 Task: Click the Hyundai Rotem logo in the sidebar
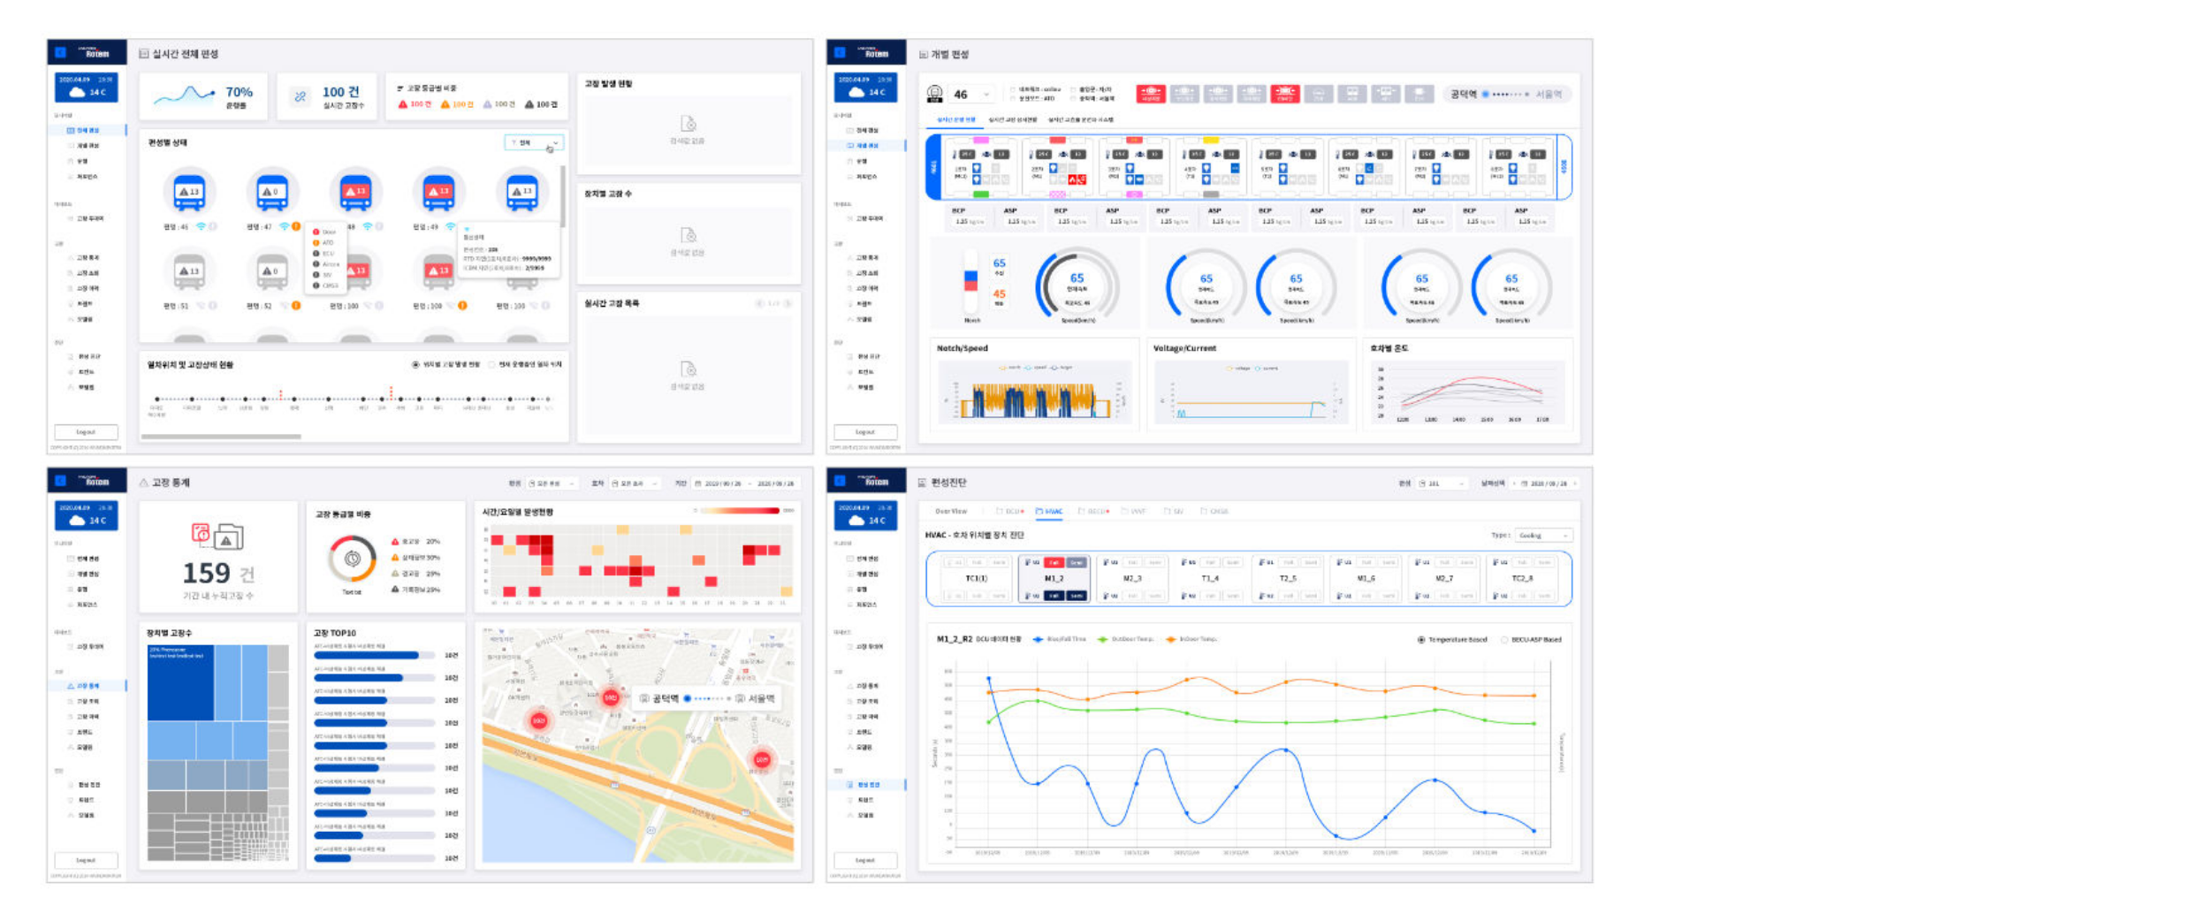87,50
